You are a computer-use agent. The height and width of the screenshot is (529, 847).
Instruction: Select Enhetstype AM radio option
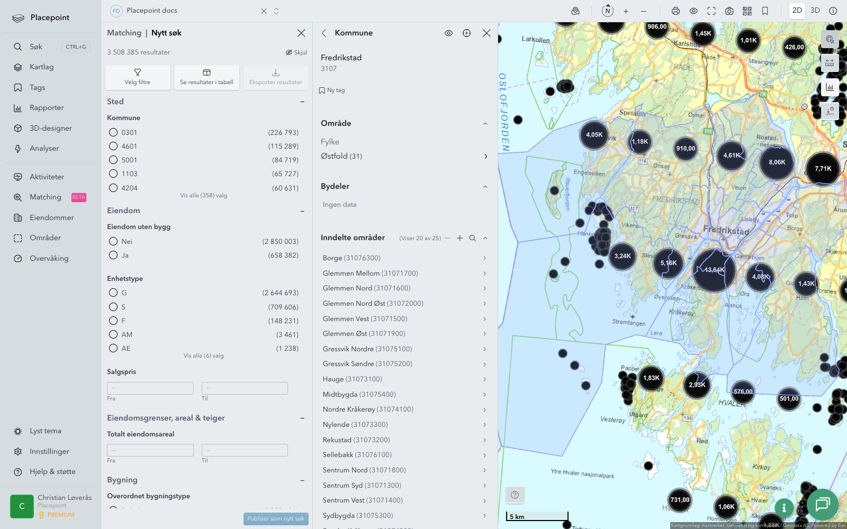click(x=113, y=334)
